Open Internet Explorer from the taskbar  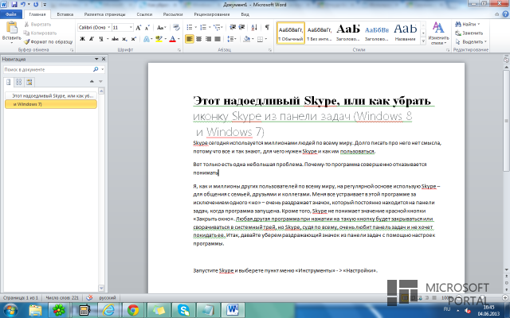coord(108,310)
